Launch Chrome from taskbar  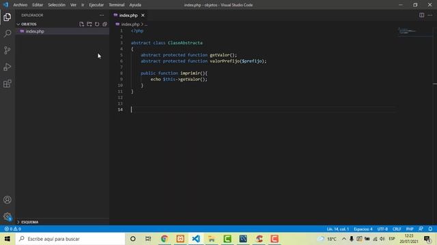(x=165, y=239)
